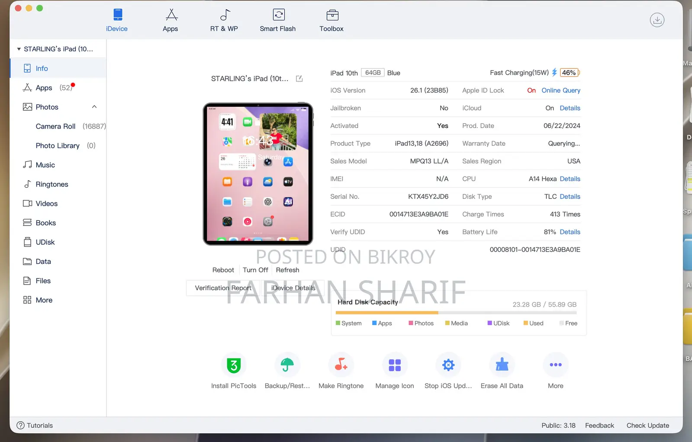The height and width of the screenshot is (442, 692).
Task: Click the Manage Icon tool
Action: (395, 365)
